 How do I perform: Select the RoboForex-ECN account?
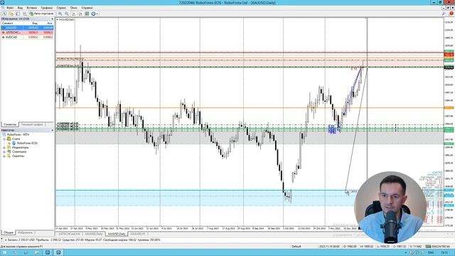pyautogui.click(x=27, y=143)
